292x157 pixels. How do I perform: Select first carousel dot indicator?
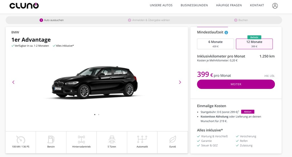point(95,114)
